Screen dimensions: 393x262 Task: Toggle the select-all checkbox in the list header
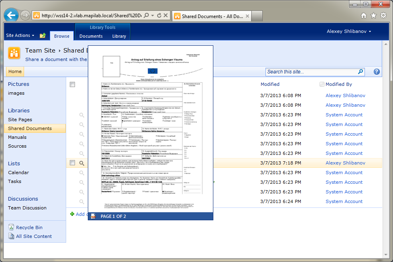click(x=73, y=84)
